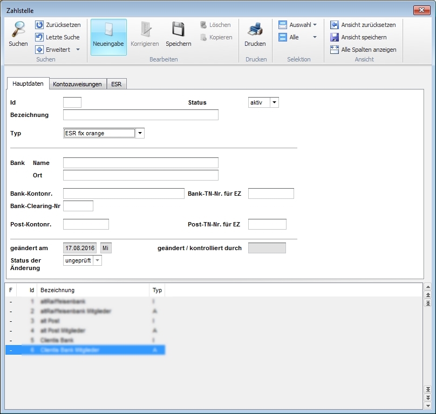Screen dimensions: 436x414
Task: Select the highlighted row with Id 6
Action: 85,350
